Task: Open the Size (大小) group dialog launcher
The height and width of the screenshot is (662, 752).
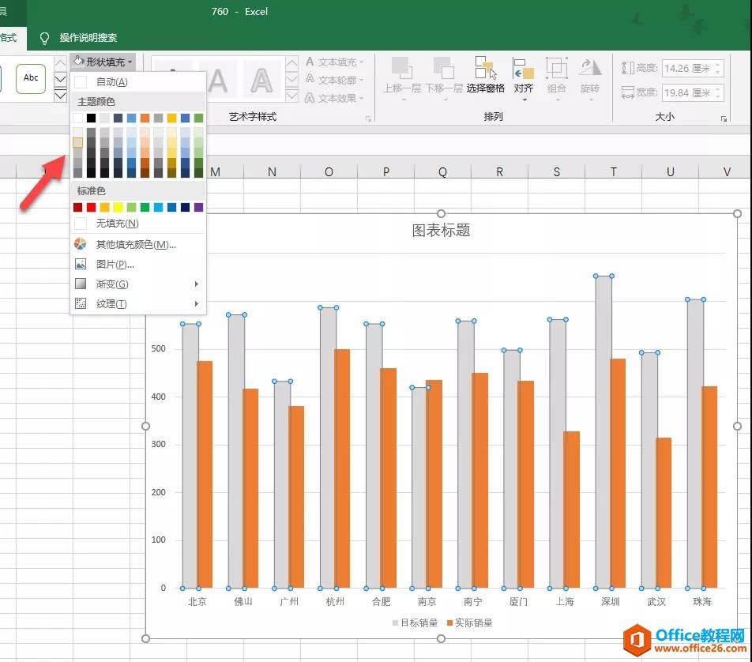Action: coord(724,118)
